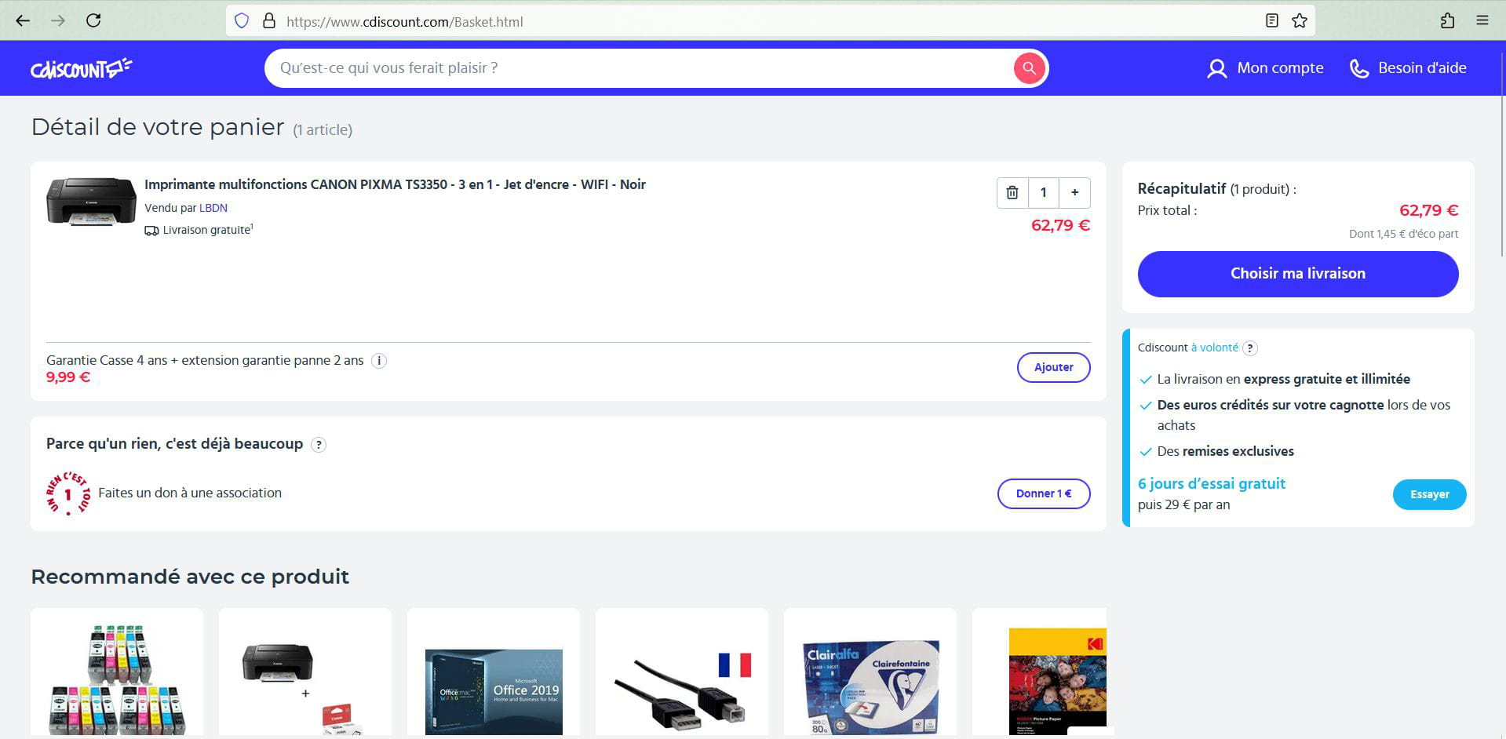Click the Cdiscount à volonté help icon
This screenshot has width=1506, height=739.
pyautogui.click(x=1250, y=348)
